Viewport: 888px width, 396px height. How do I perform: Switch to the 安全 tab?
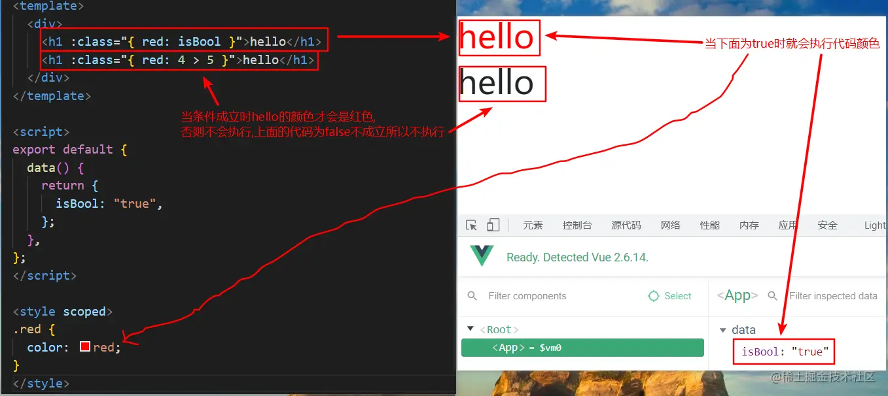coord(828,225)
